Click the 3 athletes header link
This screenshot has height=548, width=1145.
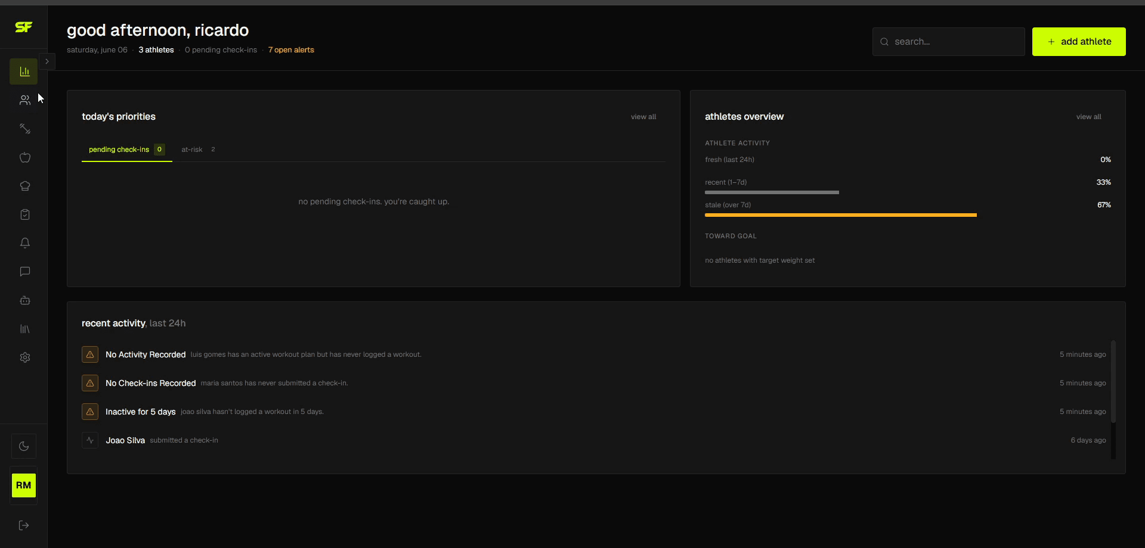pyautogui.click(x=156, y=50)
